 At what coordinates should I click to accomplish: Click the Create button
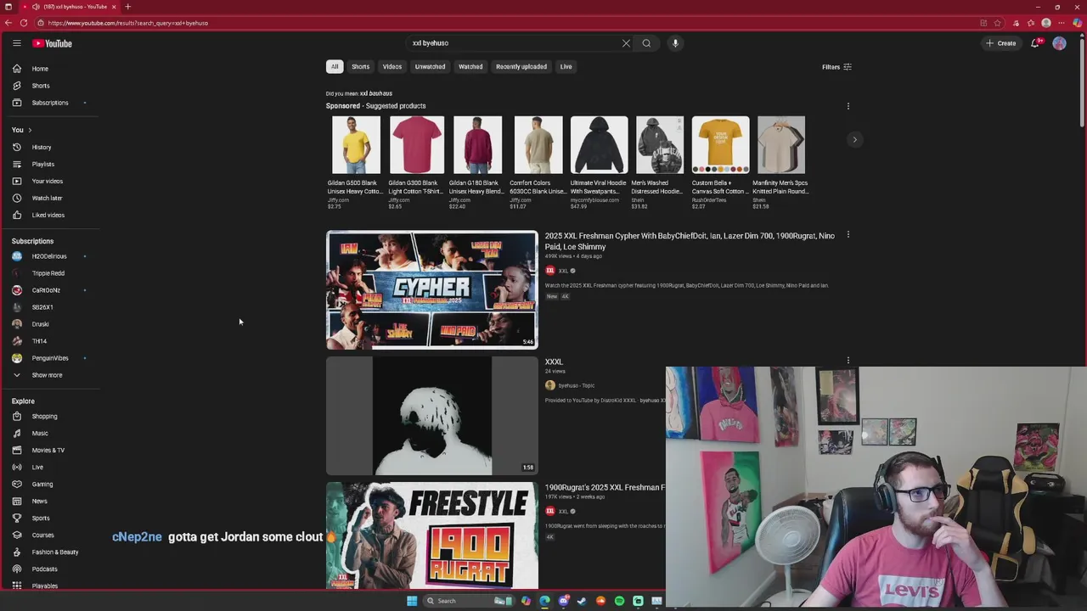pyautogui.click(x=1001, y=43)
